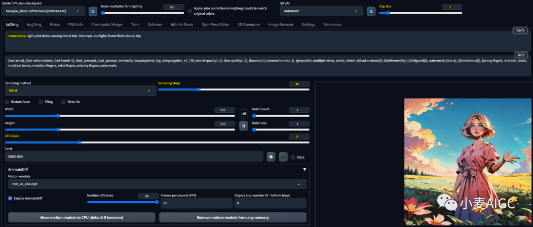The image size is (533, 227).
Task: Adjust the Clip skip slider
Action: point(420,13)
